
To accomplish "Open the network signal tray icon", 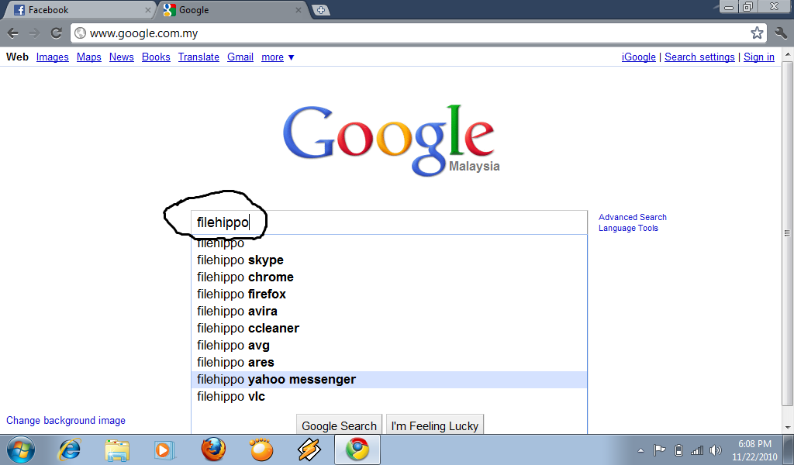I will [x=697, y=449].
